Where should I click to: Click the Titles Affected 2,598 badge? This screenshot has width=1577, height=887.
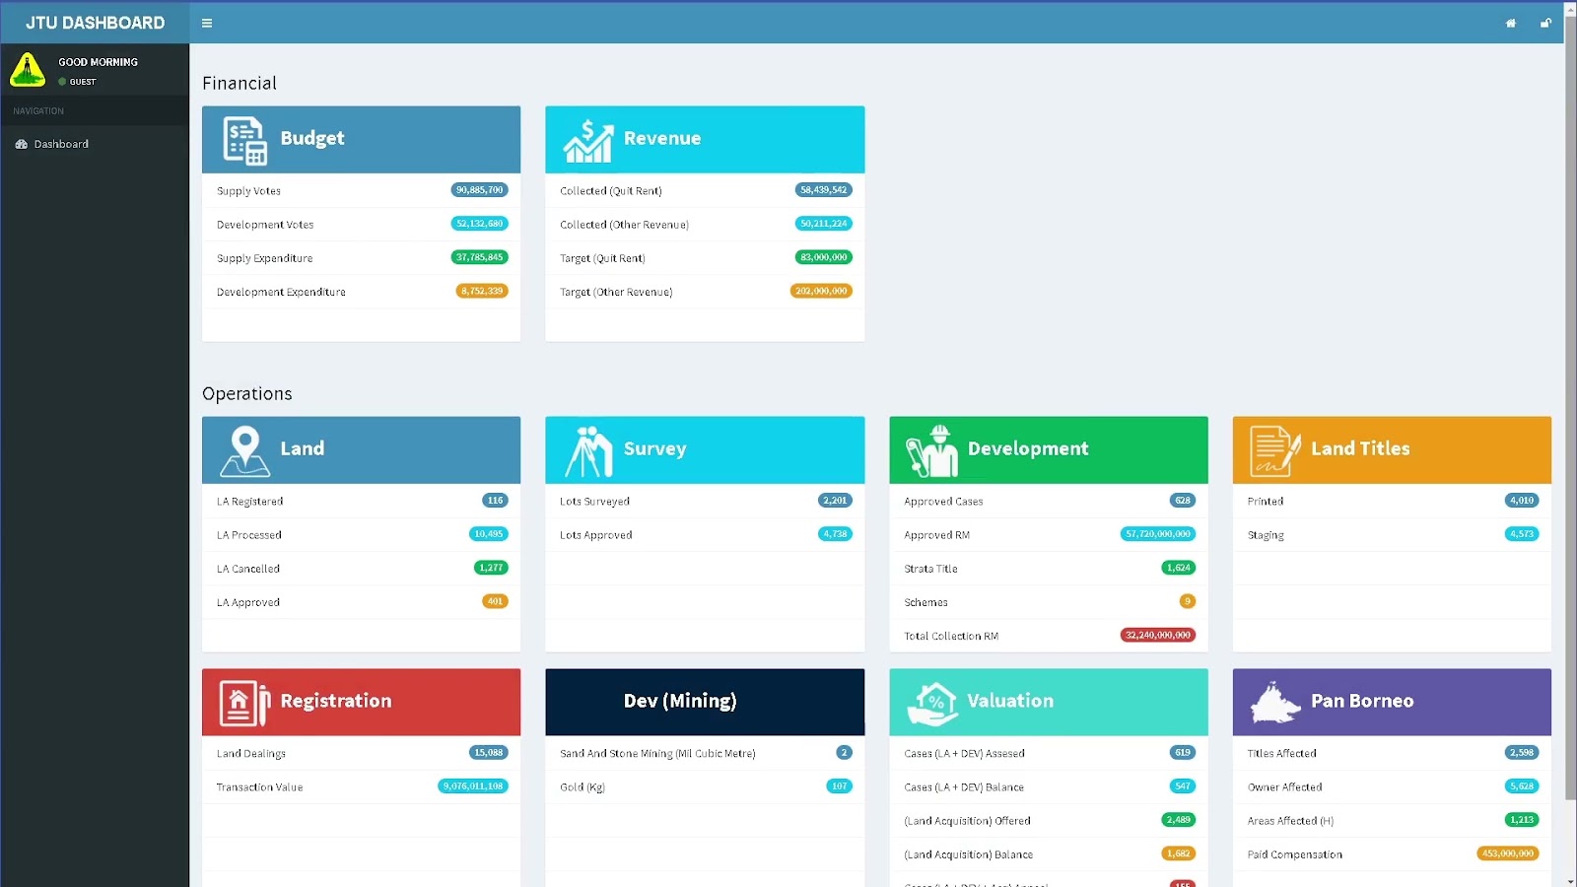coord(1522,753)
